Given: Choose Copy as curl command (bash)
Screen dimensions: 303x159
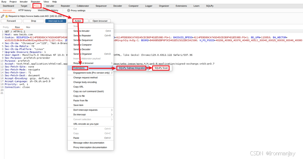Looking at the screenshot, I should pos(90,92).
